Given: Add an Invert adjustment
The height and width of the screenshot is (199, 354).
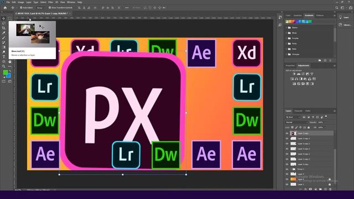Looking at the screenshot, I should [294, 83].
